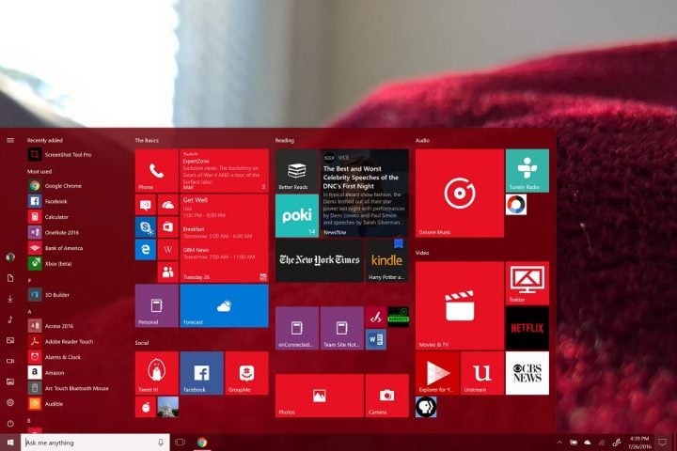
Task: Open the small PBS tile
Action: point(426,407)
